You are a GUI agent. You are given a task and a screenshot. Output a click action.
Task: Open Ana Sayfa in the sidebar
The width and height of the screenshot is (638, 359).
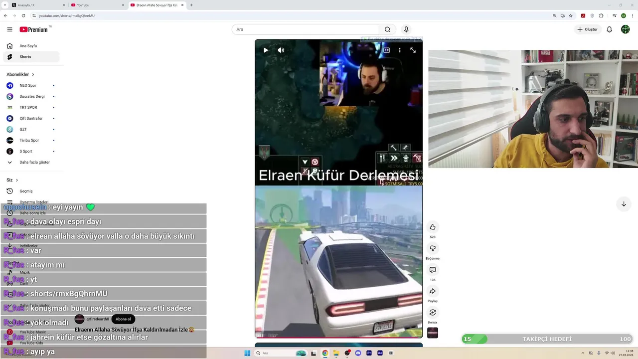pyautogui.click(x=31, y=46)
